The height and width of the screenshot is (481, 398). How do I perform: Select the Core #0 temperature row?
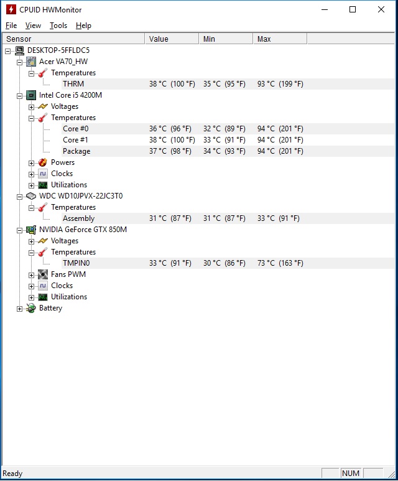(228, 129)
